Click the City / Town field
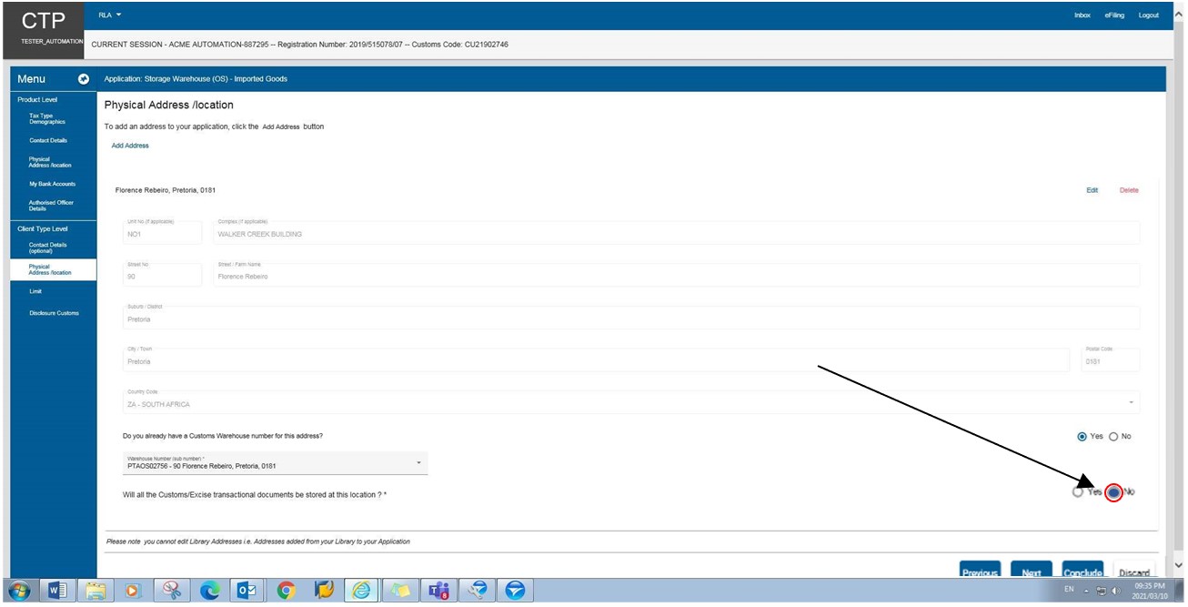The image size is (1188, 607). pos(596,359)
